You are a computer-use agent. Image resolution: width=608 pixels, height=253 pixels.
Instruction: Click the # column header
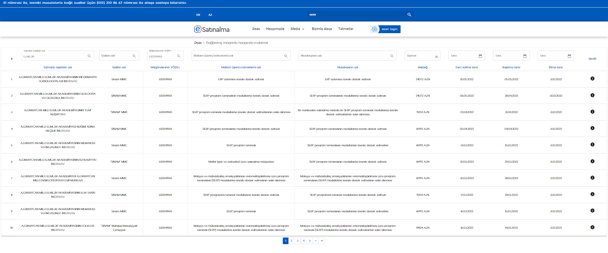tap(12, 59)
